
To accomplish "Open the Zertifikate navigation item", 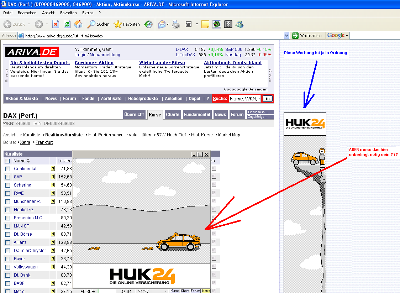I will [111, 99].
